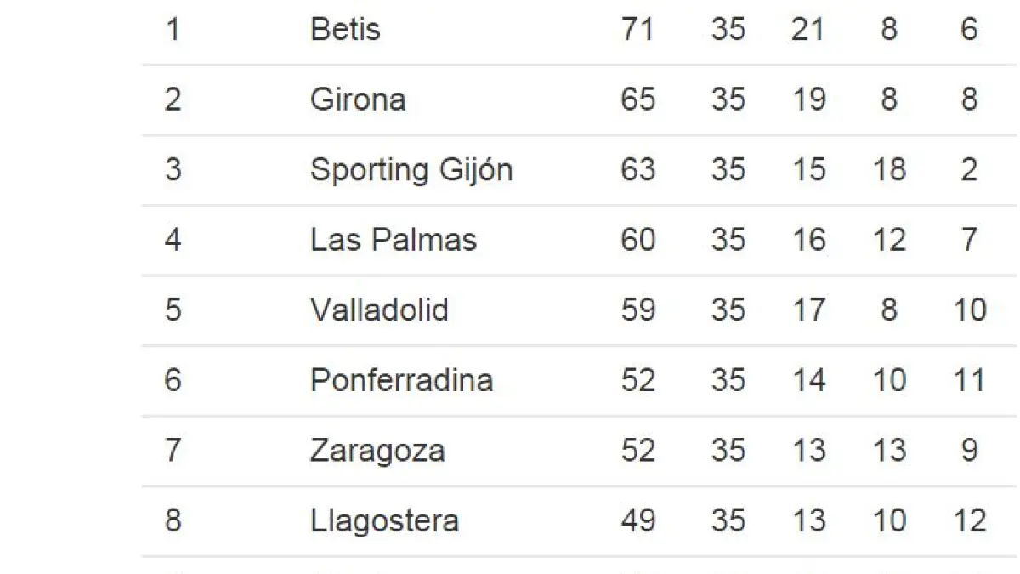1020x574 pixels.
Task: Select Valladolid's 17 wins cell
Action: pos(807,310)
